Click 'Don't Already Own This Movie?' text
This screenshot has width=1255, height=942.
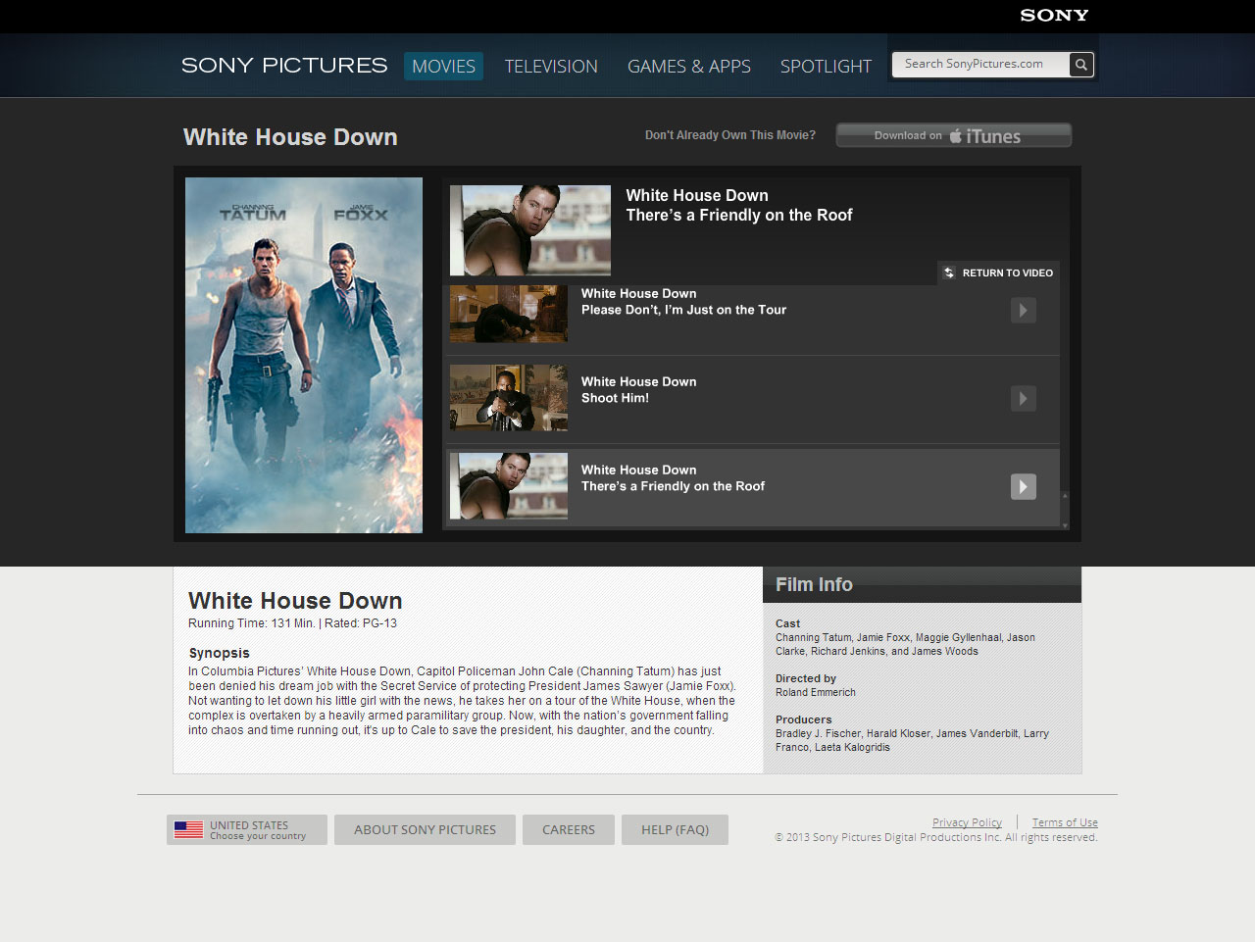click(730, 135)
